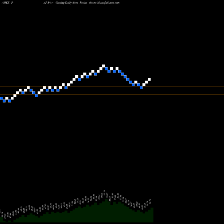Click the AMEX exchange label
The image size is (224, 224).
[5, 3]
